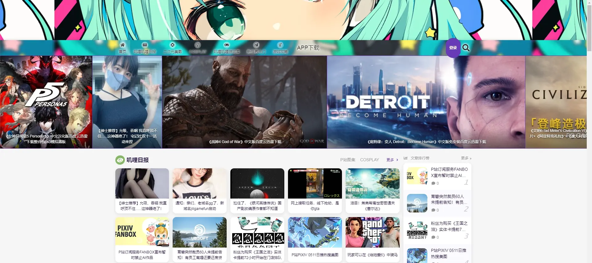Select the COSPLAY tab in 叽哩日报 section
Viewport: 592px width, 263px height.
[369, 160]
